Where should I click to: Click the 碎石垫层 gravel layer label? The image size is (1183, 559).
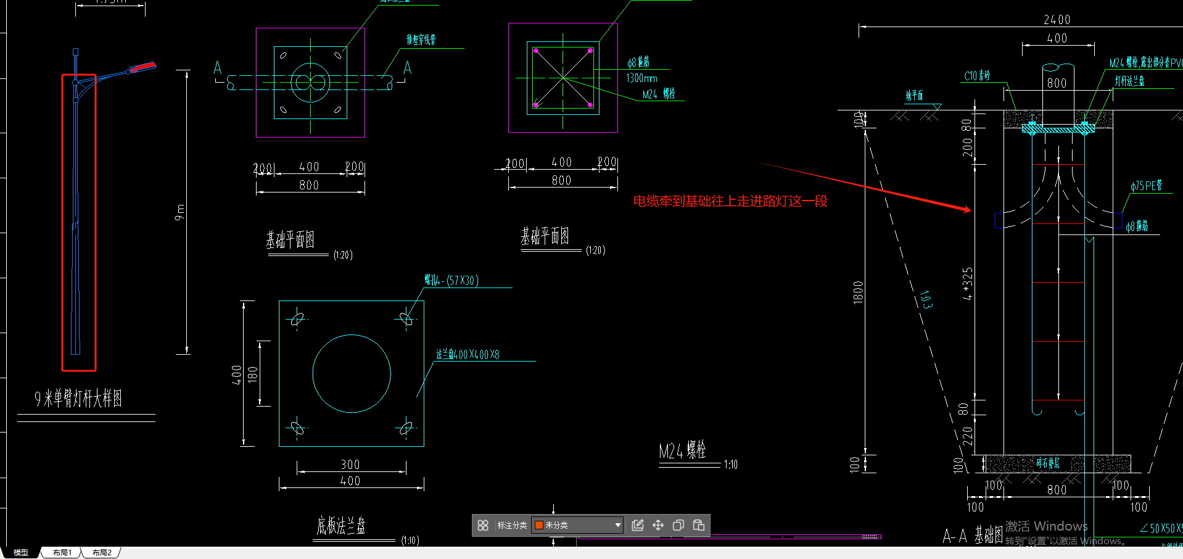(x=1048, y=463)
